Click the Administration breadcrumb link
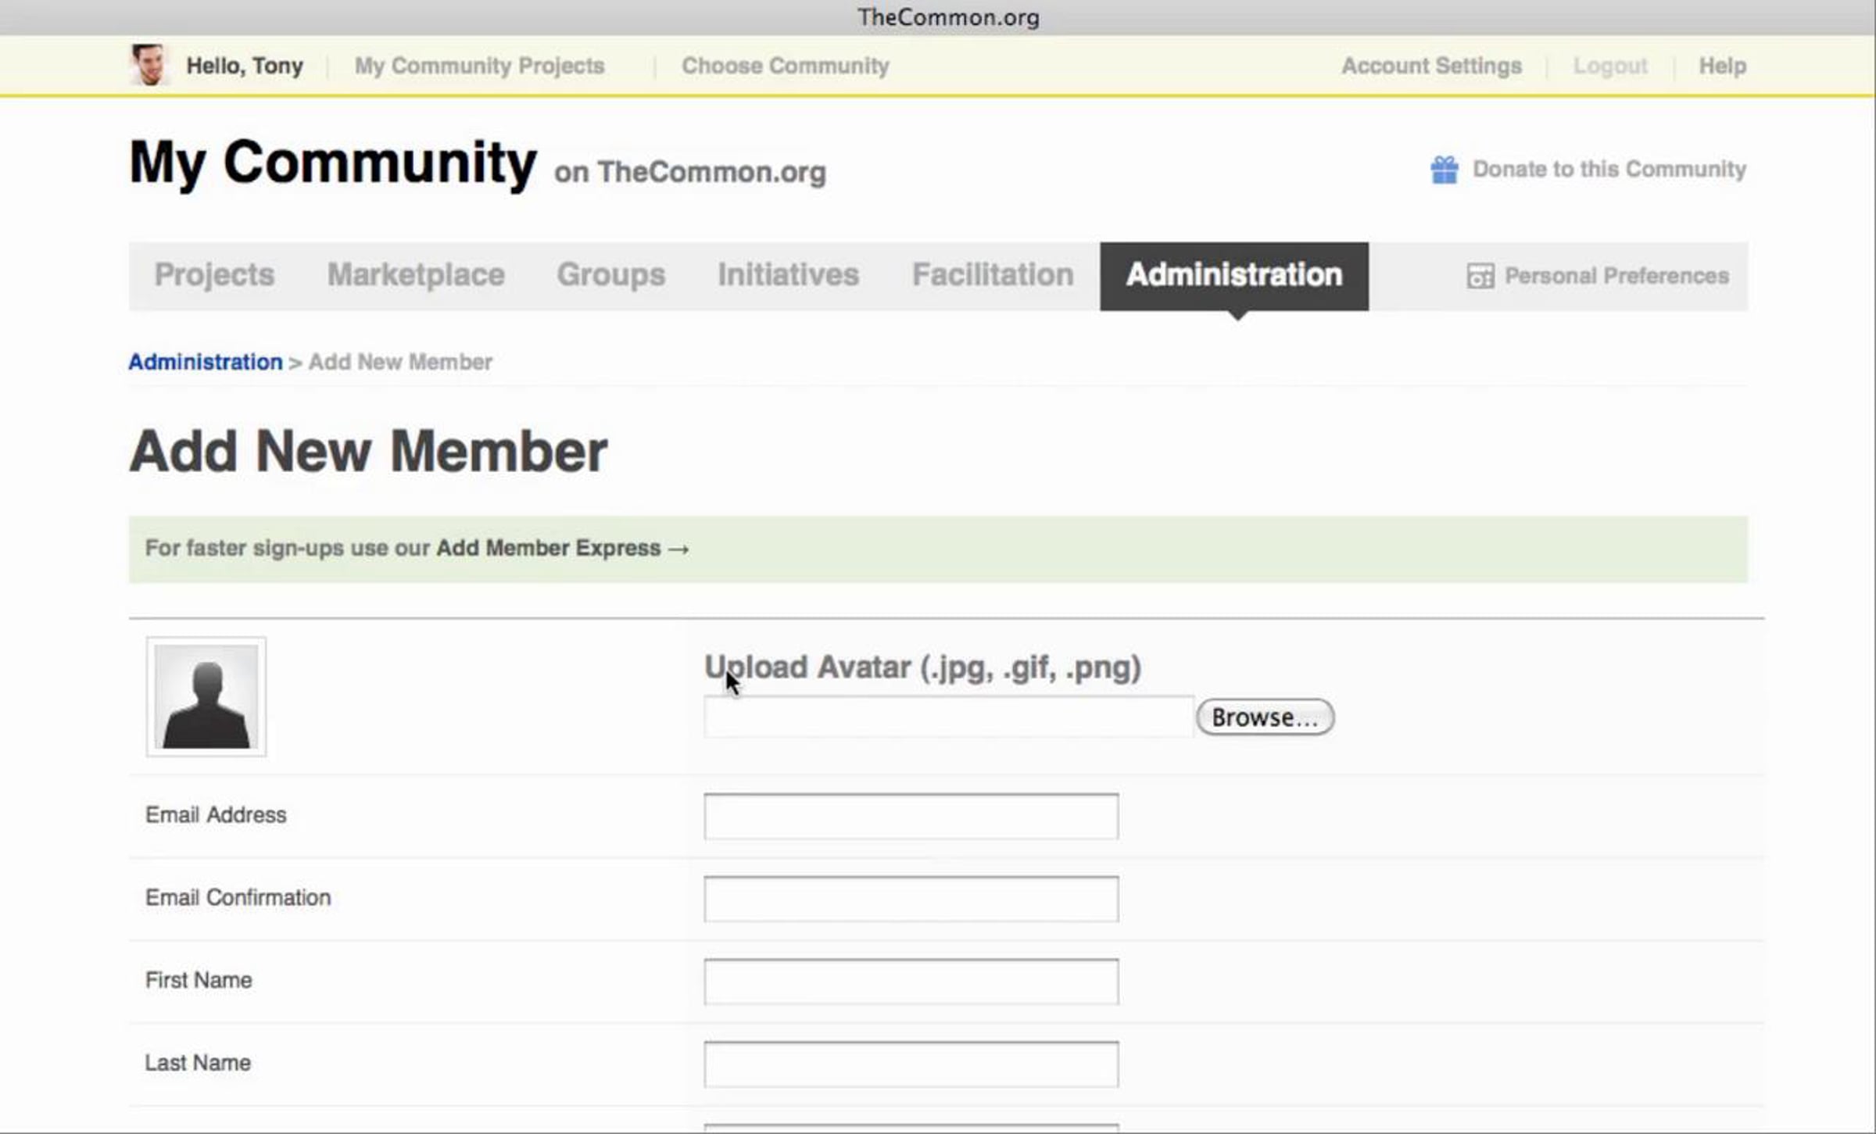 205,362
